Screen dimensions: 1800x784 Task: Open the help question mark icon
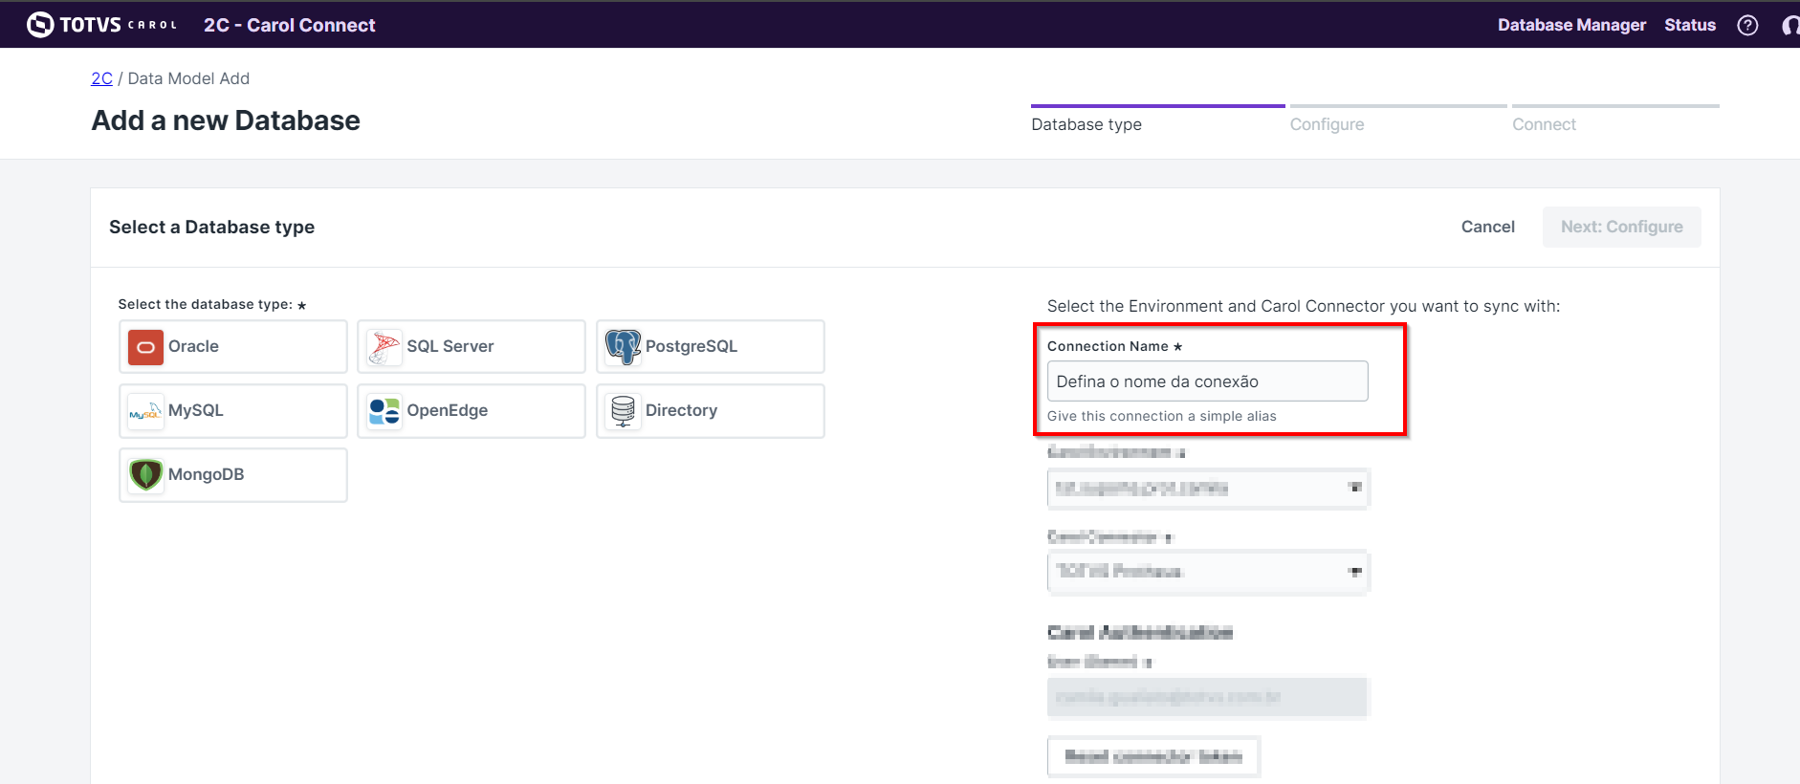(x=1747, y=25)
